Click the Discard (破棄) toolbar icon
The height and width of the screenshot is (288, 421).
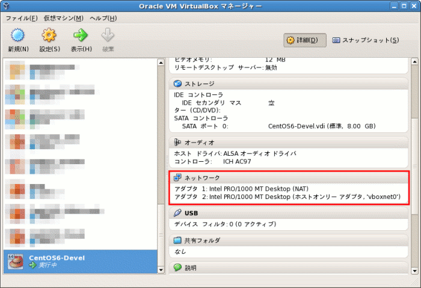pos(108,35)
